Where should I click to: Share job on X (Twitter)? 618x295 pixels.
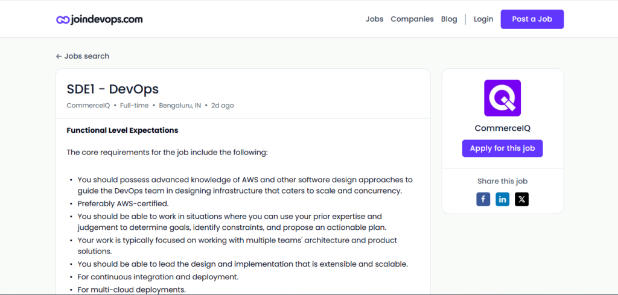522,199
